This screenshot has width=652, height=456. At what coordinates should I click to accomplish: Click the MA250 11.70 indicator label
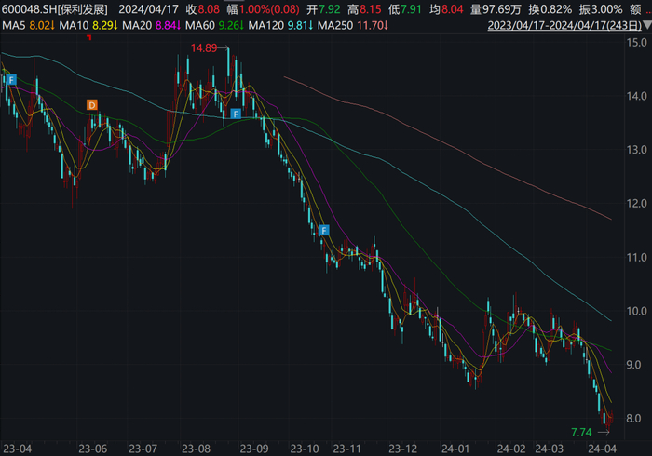(353, 26)
